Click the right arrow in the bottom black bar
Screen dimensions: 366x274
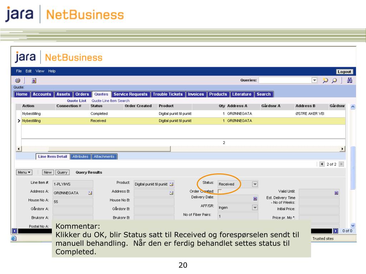pyautogui.click(x=335, y=231)
